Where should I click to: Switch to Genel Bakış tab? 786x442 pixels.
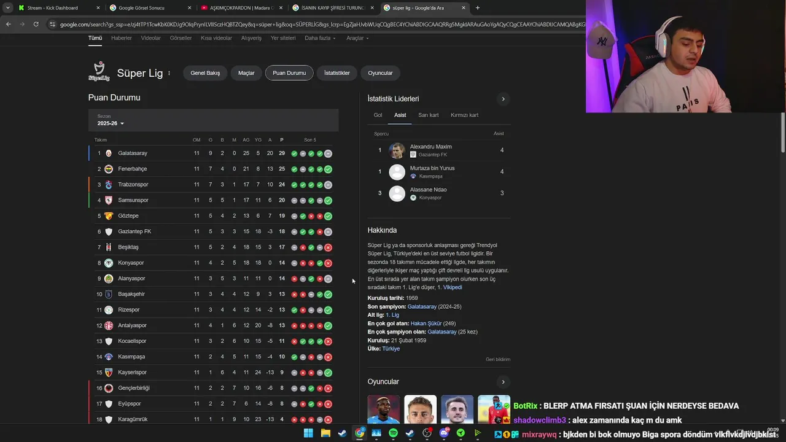pos(205,73)
